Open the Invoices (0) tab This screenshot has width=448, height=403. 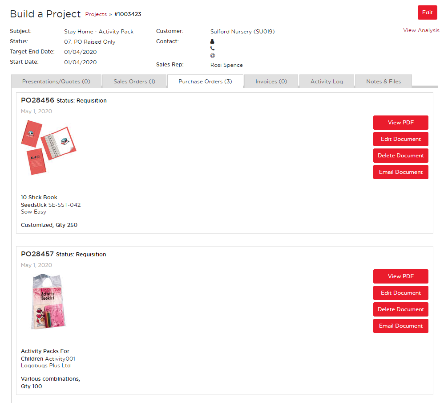coord(271,81)
